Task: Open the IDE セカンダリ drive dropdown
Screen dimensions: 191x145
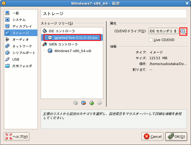Action: click(163, 31)
